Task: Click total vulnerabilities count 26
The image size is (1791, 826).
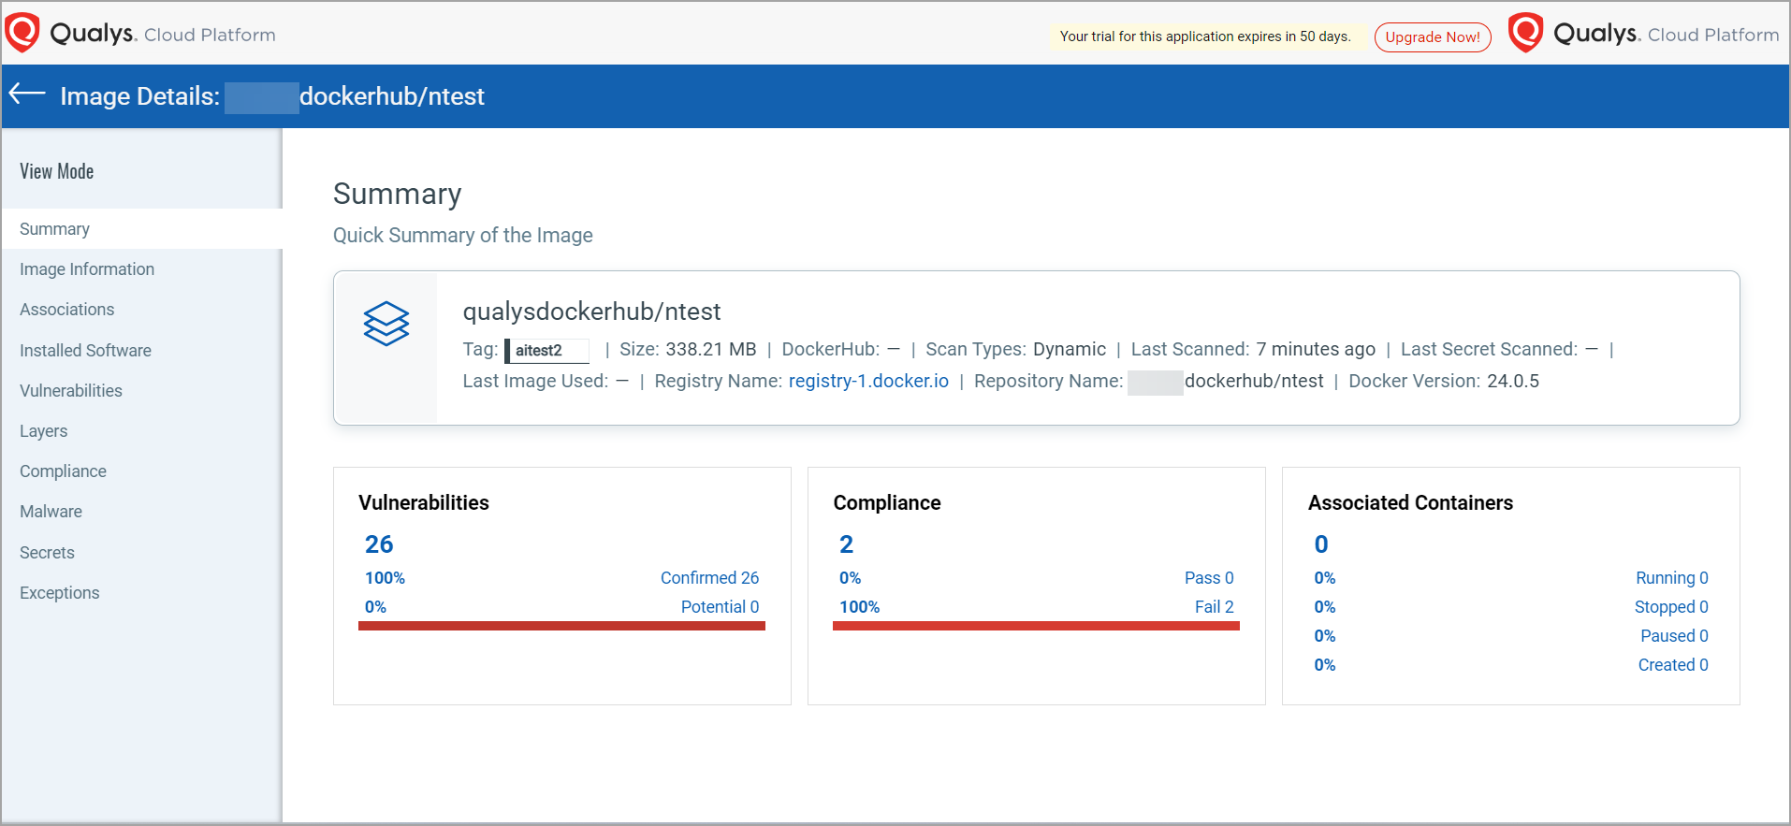Action: [379, 544]
